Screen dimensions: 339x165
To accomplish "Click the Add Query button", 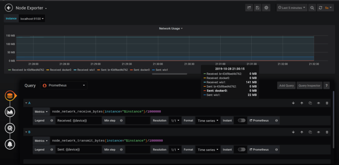I will (x=286, y=85).
